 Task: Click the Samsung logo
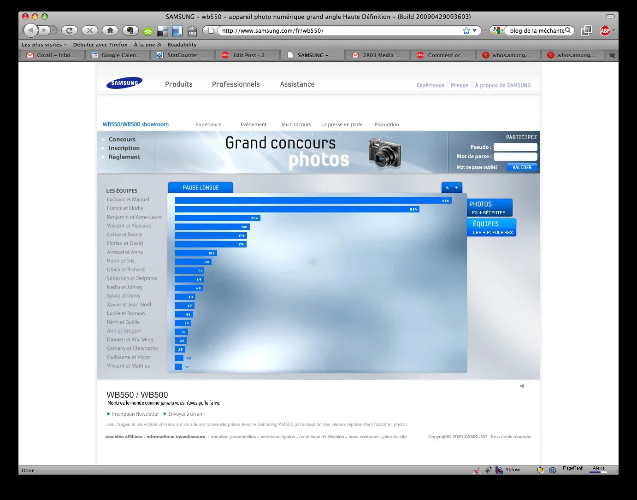[124, 83]
